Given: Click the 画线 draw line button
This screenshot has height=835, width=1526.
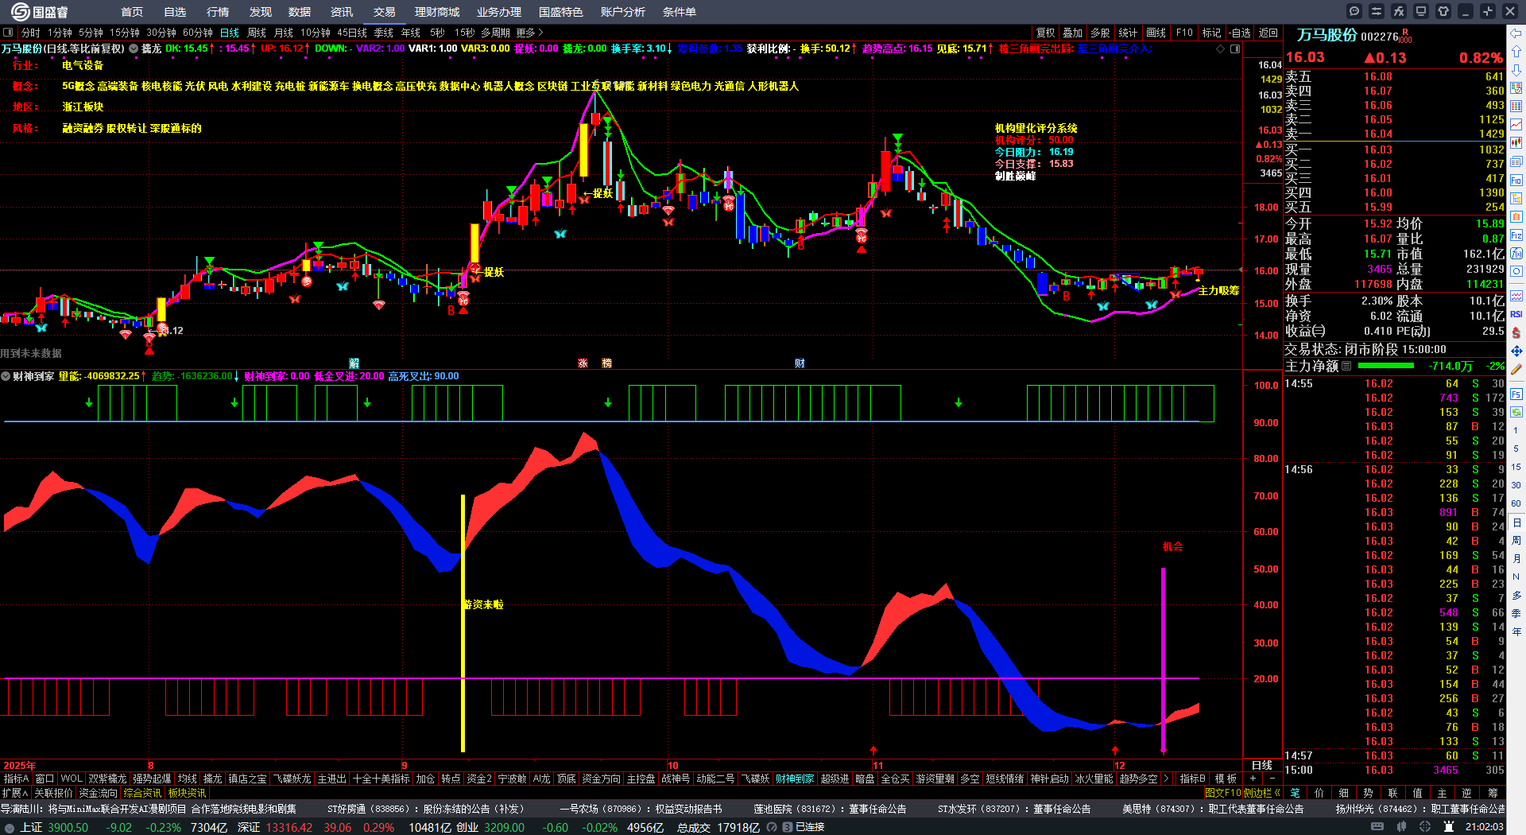Looking at the screenshot, I should tap(1156, 33).
